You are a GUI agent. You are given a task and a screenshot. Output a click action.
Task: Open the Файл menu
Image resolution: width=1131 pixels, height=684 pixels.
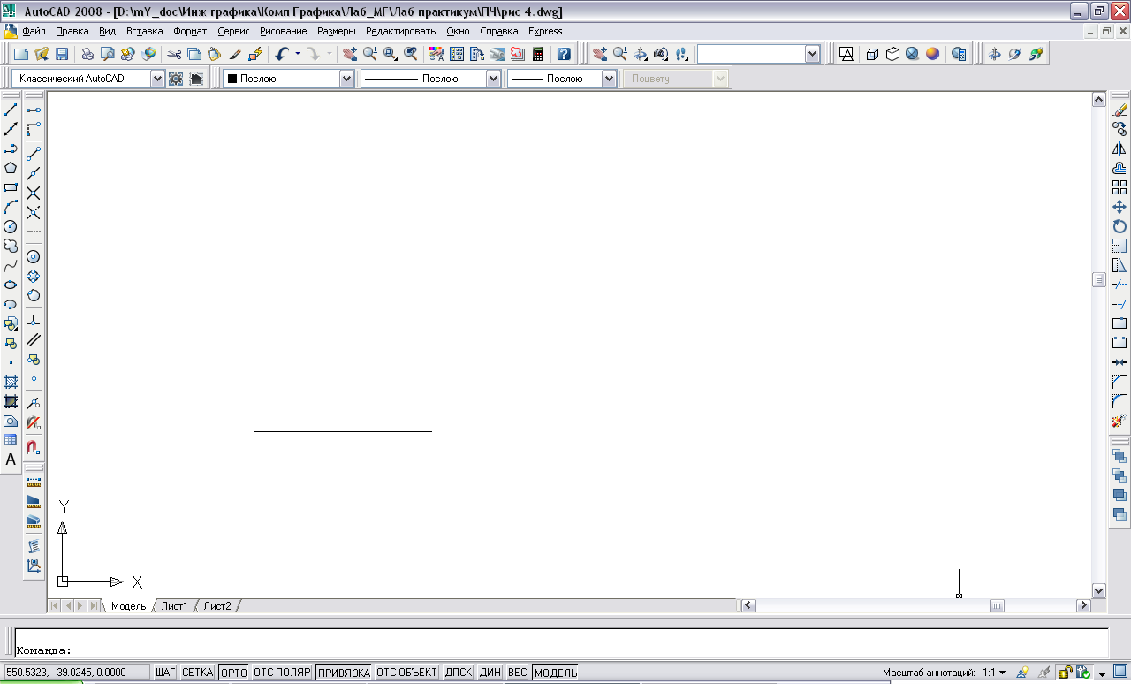34,31
